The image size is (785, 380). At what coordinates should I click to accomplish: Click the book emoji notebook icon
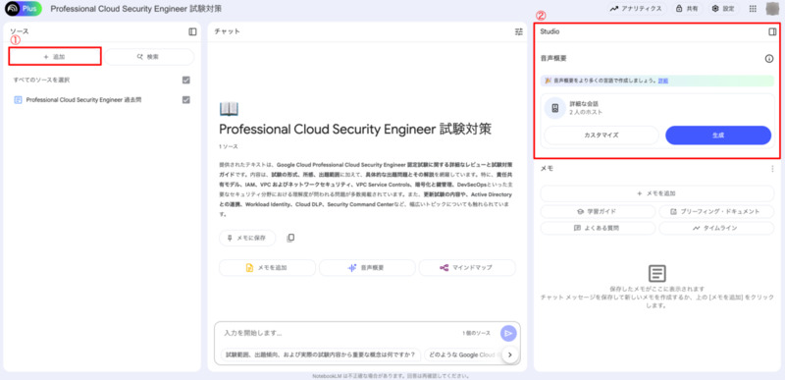tap(229, 109)
